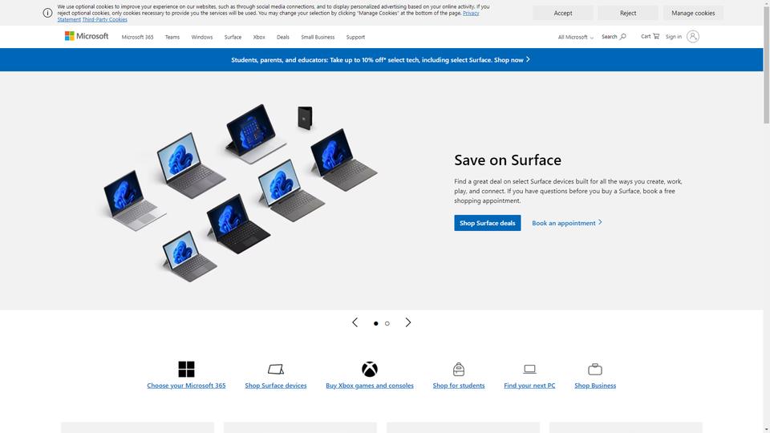The image size is (770, 433).
Task: Click the Microsoft logo
Action: pyautogui.click(x=87, y=36)
